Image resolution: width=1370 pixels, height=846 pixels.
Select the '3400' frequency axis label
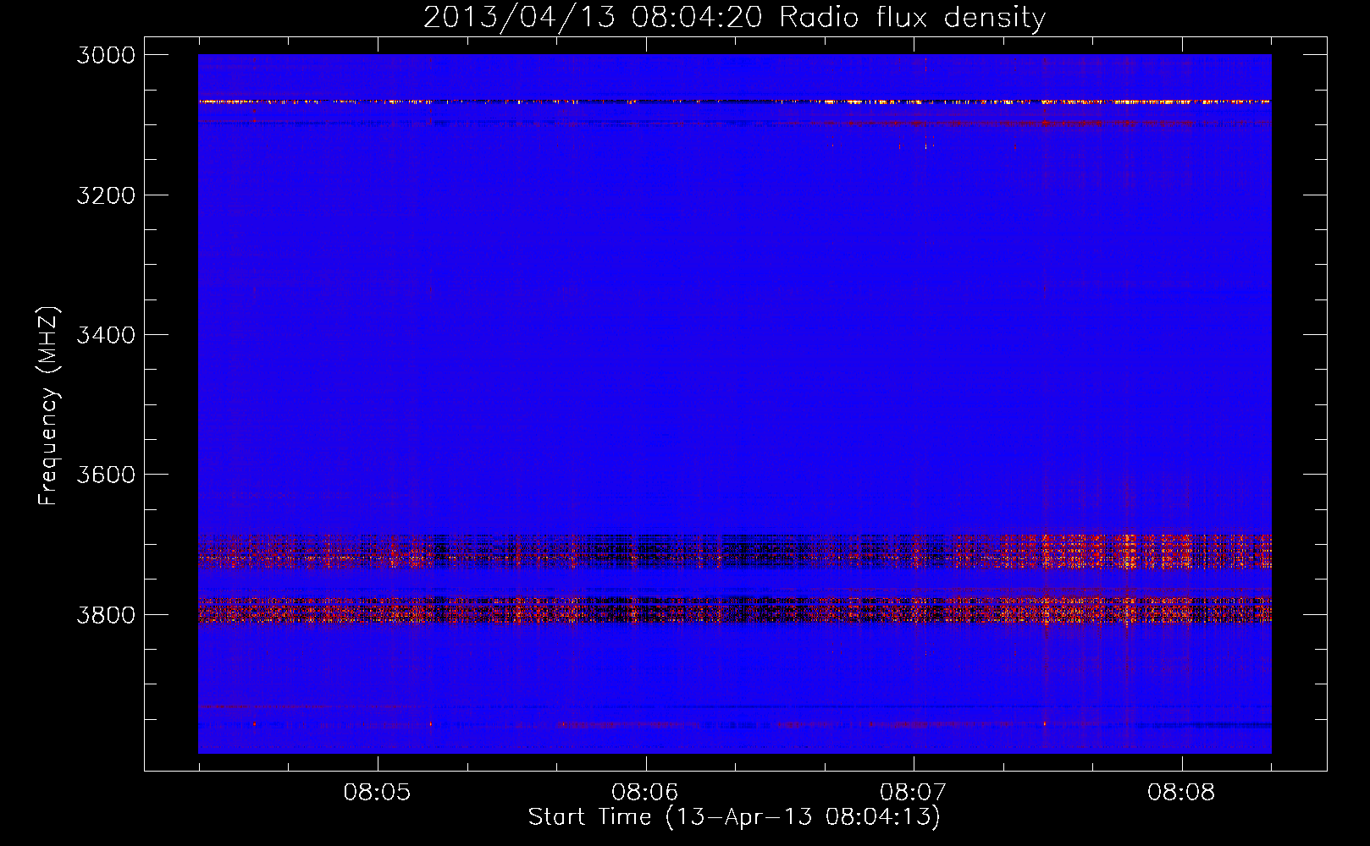click(x=106, y=335)
